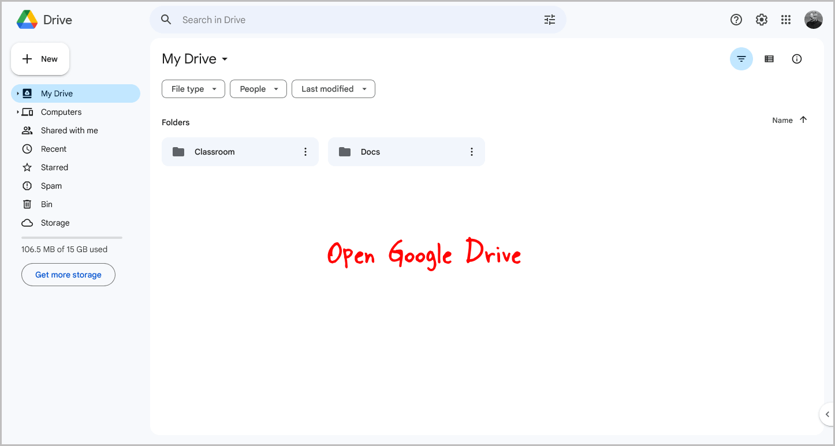Select My Drive in sidebar
The width and height of the screenshot is (835, 446).
(76, 93)
